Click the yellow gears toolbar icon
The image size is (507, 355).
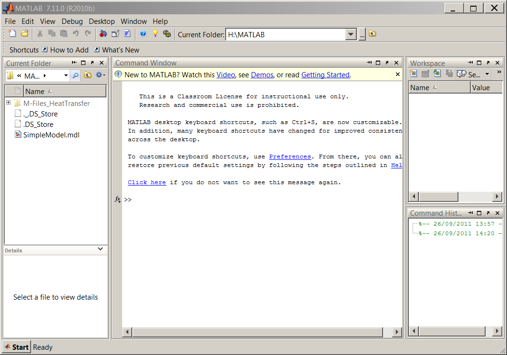click(167, 34)
